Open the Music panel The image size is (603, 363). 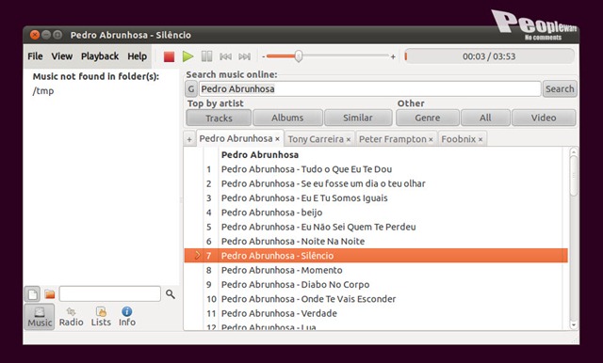[40, 317]
